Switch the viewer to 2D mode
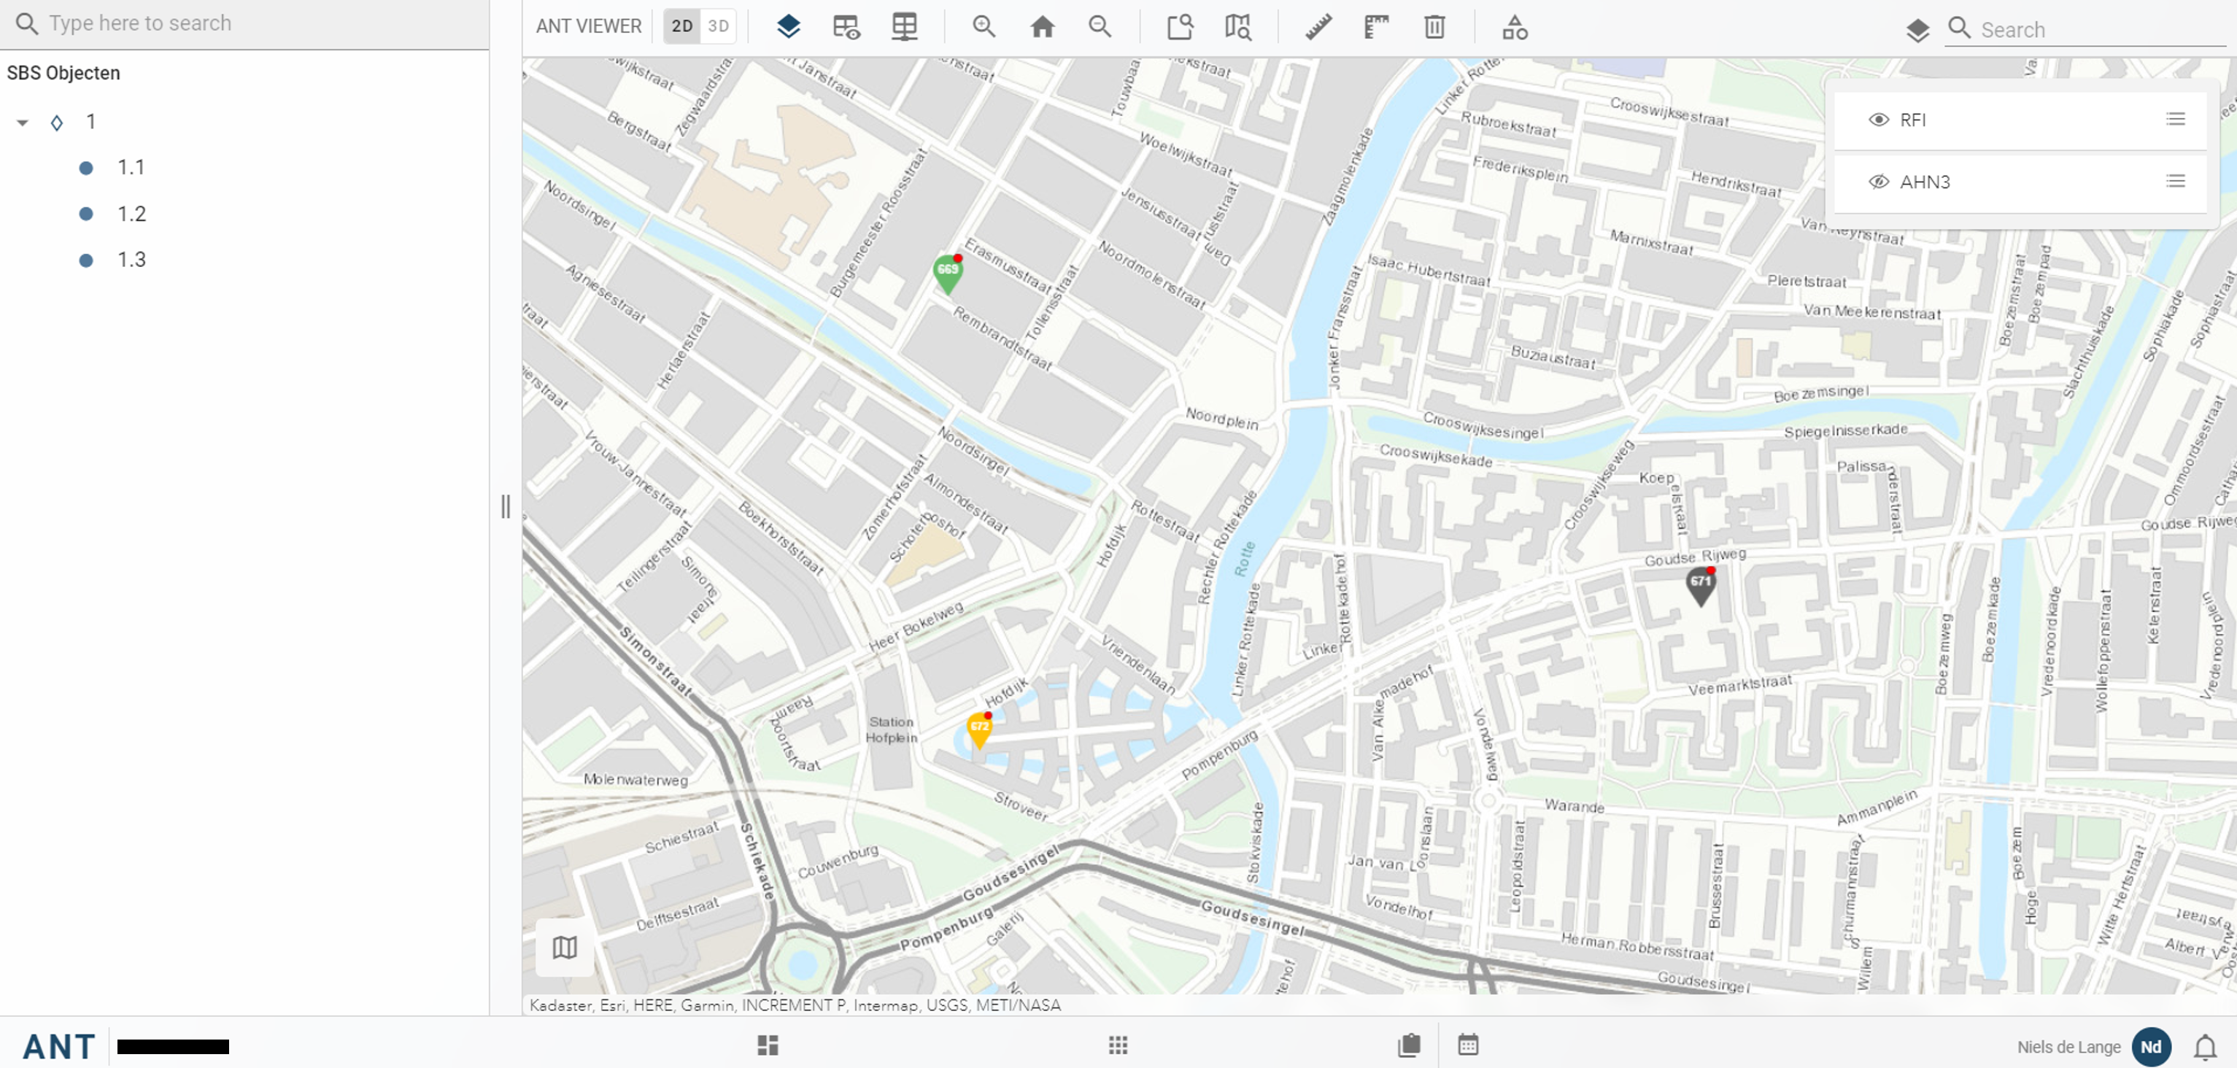2237x1068 pixels. coord(683,26)
